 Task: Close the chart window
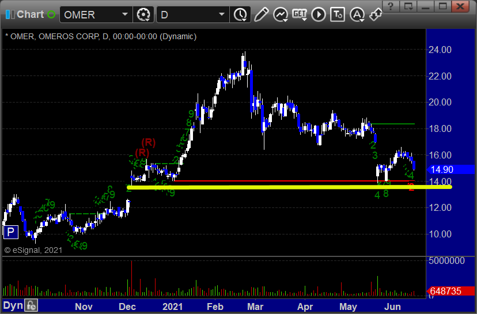click(x=460, y=6)
